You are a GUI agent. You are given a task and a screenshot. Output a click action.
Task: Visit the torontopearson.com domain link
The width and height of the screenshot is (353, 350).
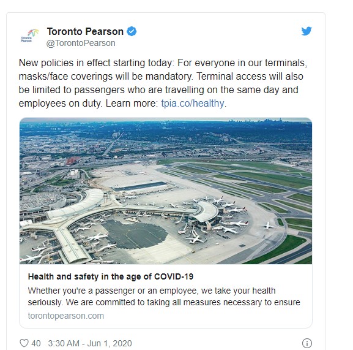(66, 316)
